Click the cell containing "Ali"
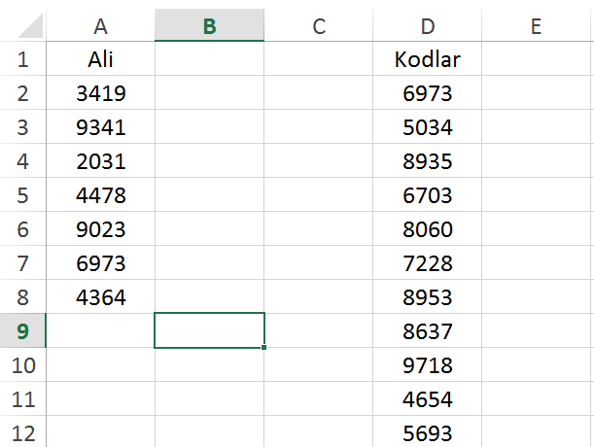Image resolution: width=594 pixels, height=447 pixels. pyautogui.click(x=100, y=60)
